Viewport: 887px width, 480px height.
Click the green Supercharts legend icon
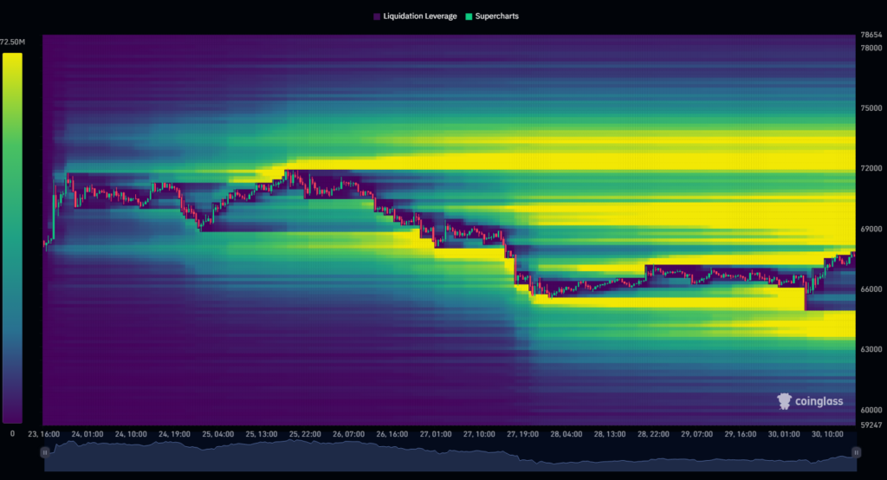tap(469, 16)
